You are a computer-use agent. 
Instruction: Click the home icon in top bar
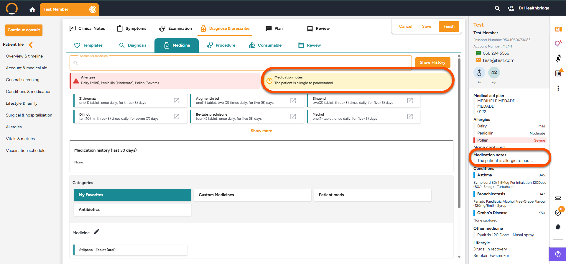pos(32,10)
